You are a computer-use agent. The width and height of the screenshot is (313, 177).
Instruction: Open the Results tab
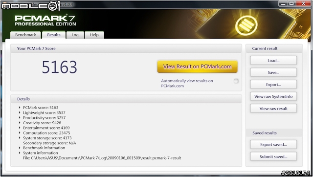[x=54, y=35]
